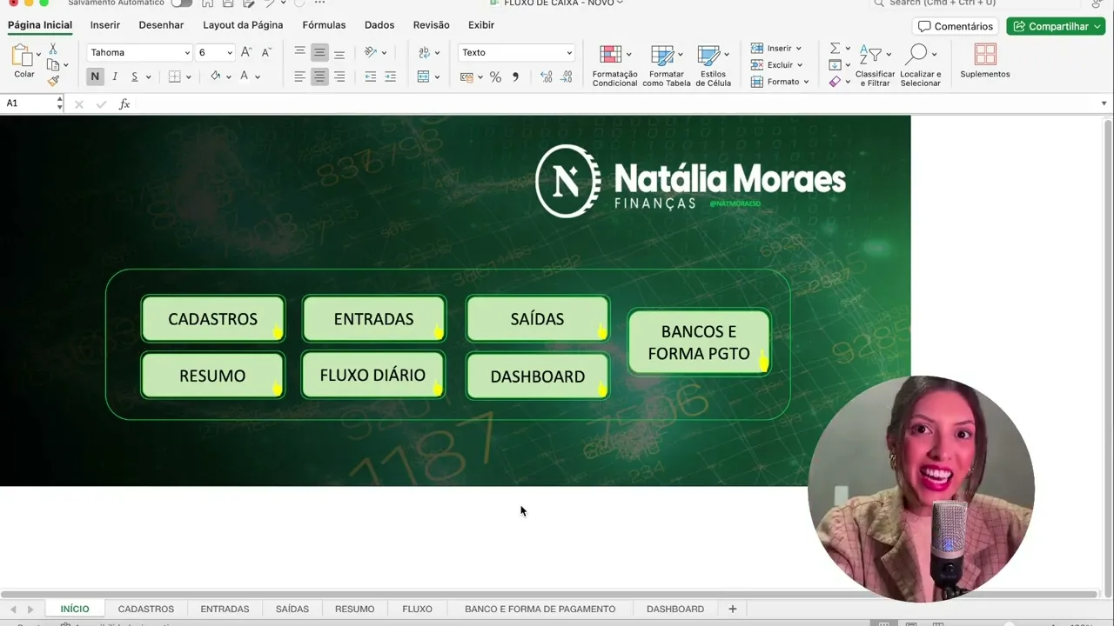Apply font color with the A icon

245,77
